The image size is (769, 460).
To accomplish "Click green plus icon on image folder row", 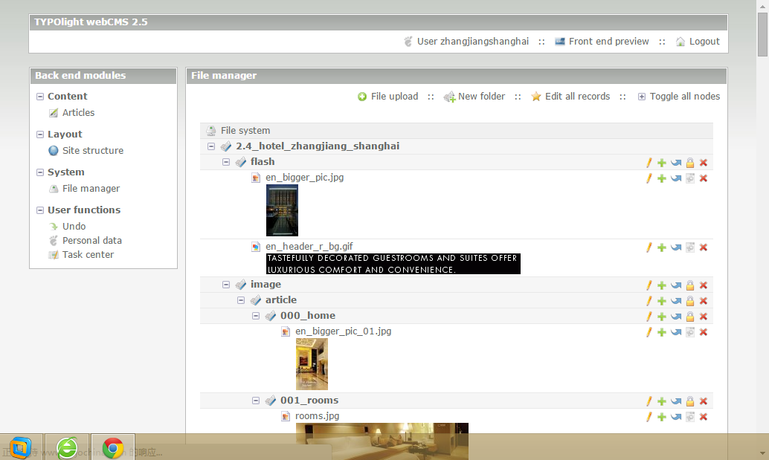I will (662, 285).
